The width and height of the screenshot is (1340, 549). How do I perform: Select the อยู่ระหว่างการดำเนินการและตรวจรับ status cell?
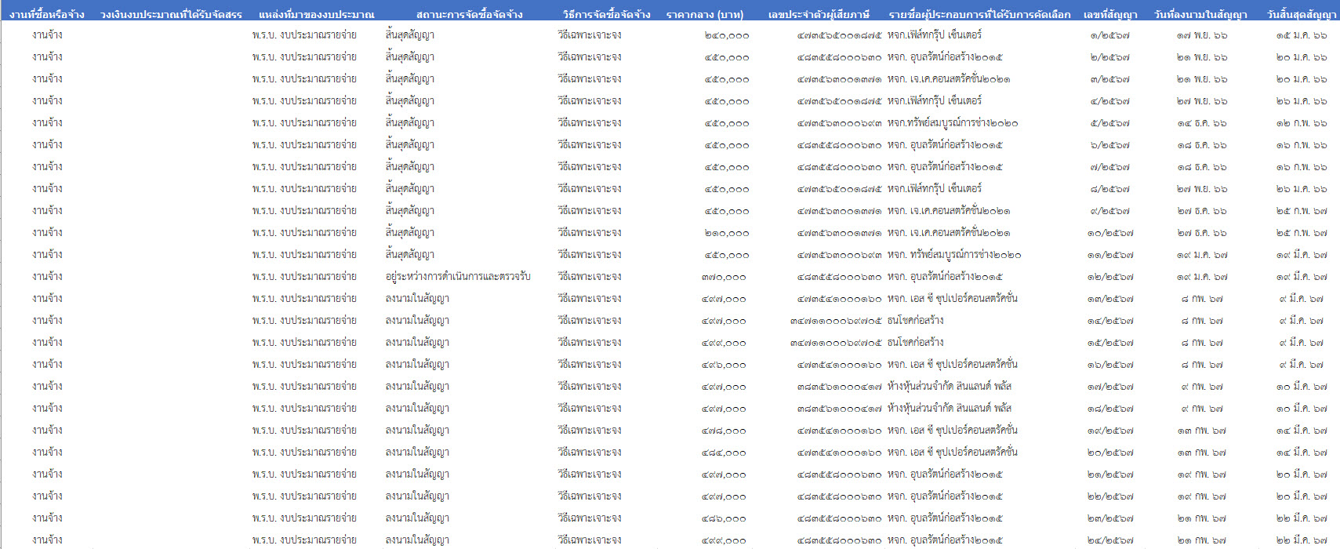click(x=458, y=276)
